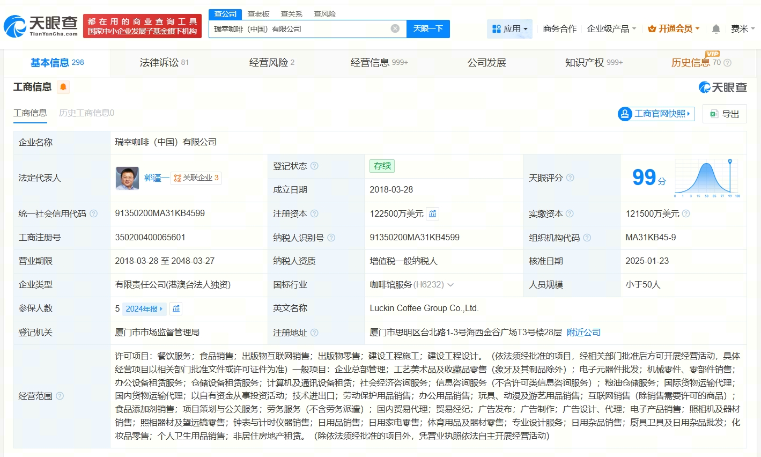Open chart icon beside 2024年报
This screenshot has width=761, height=457.
pos(176,308)
